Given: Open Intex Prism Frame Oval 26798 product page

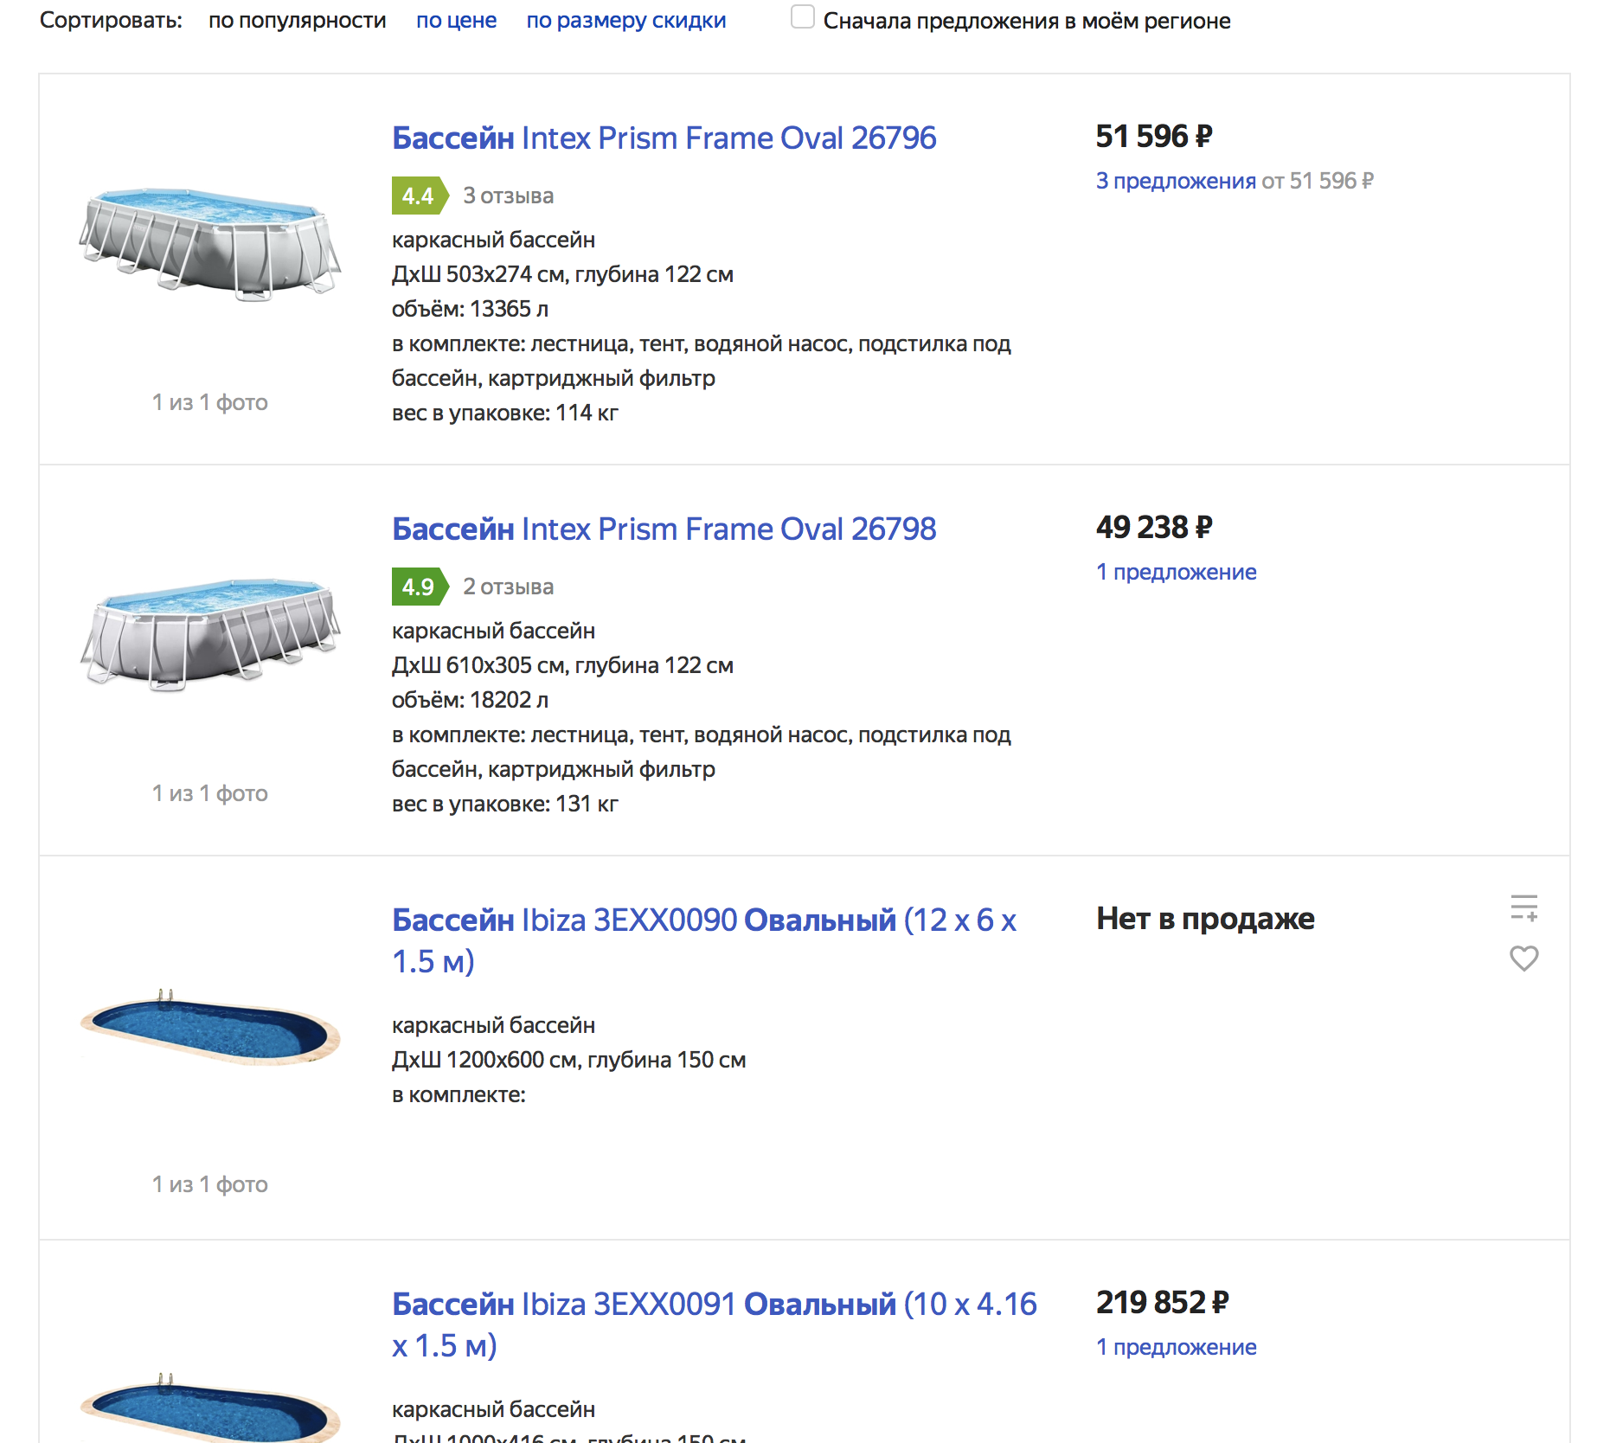Looking at the screenshot, I should pyautogui.click(x=664, y=529).
